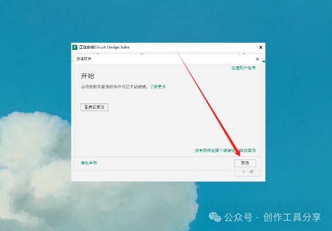
Task: Click the 必须获取和激活软件许可证 message text
Action: pos(114,86)
